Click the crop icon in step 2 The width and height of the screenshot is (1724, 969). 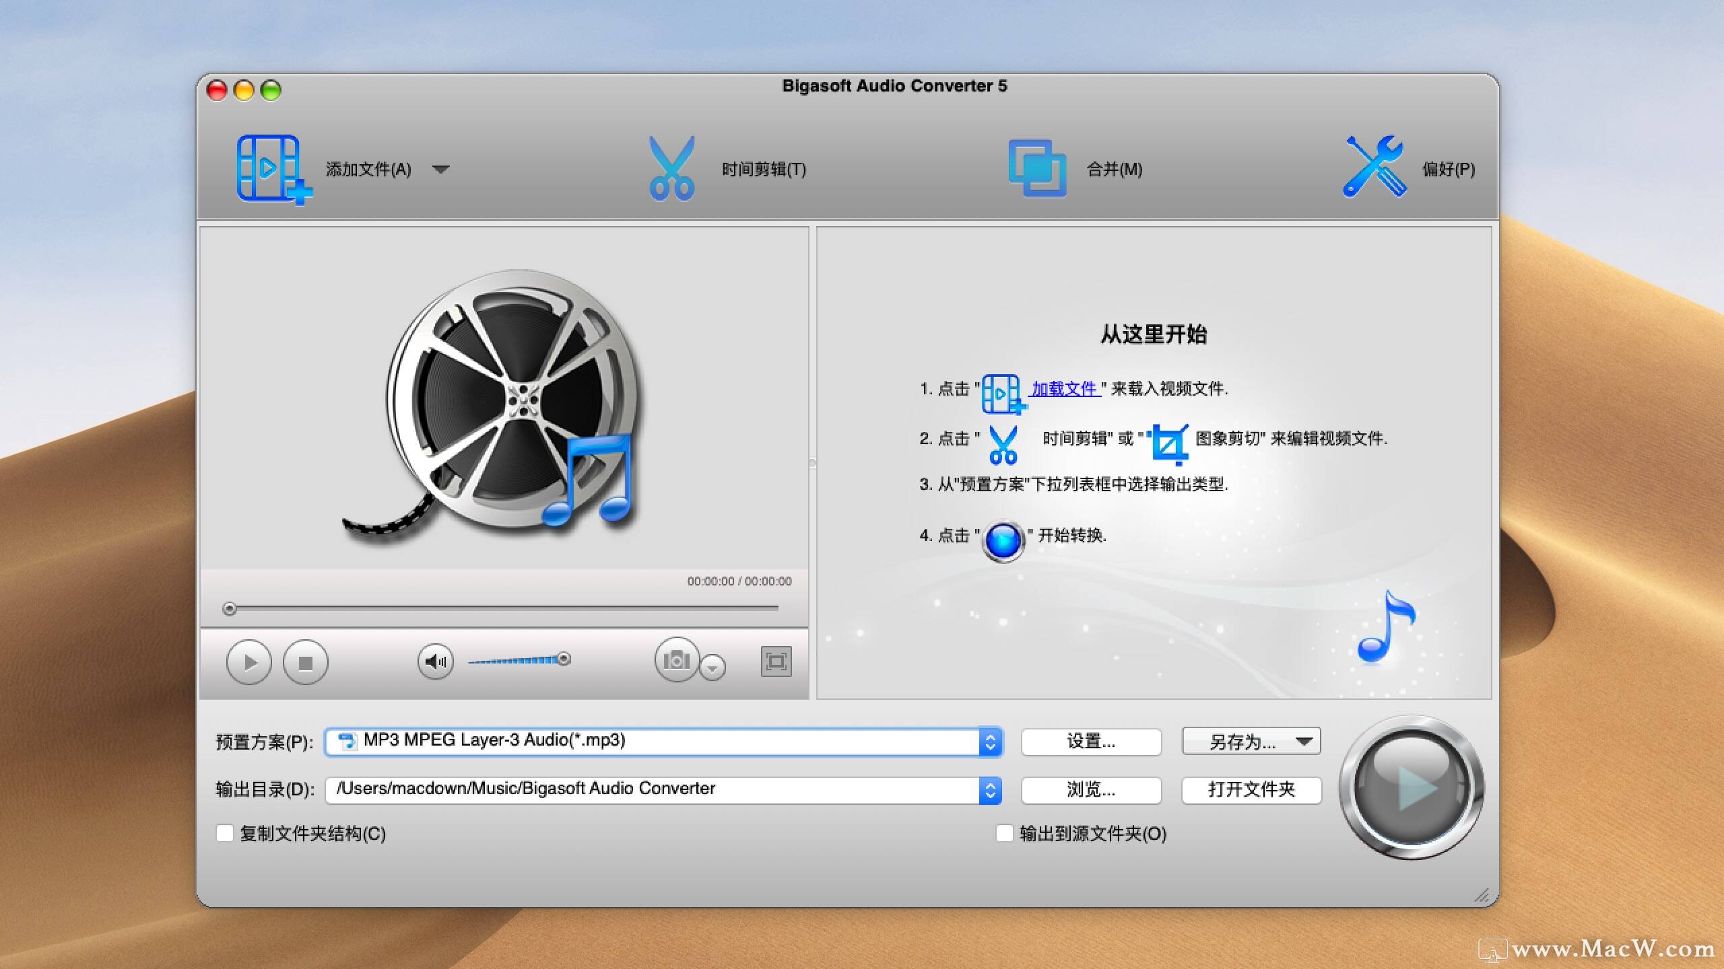point(1170,444)
